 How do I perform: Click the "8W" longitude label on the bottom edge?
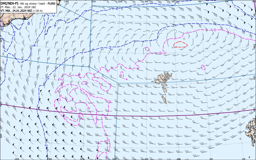tap(147, 159)
